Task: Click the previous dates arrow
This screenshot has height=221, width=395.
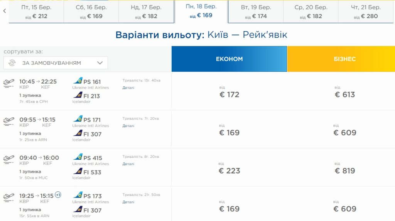Action: (4, 11)
